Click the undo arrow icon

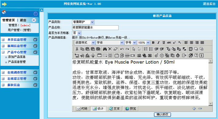[122, 49]
